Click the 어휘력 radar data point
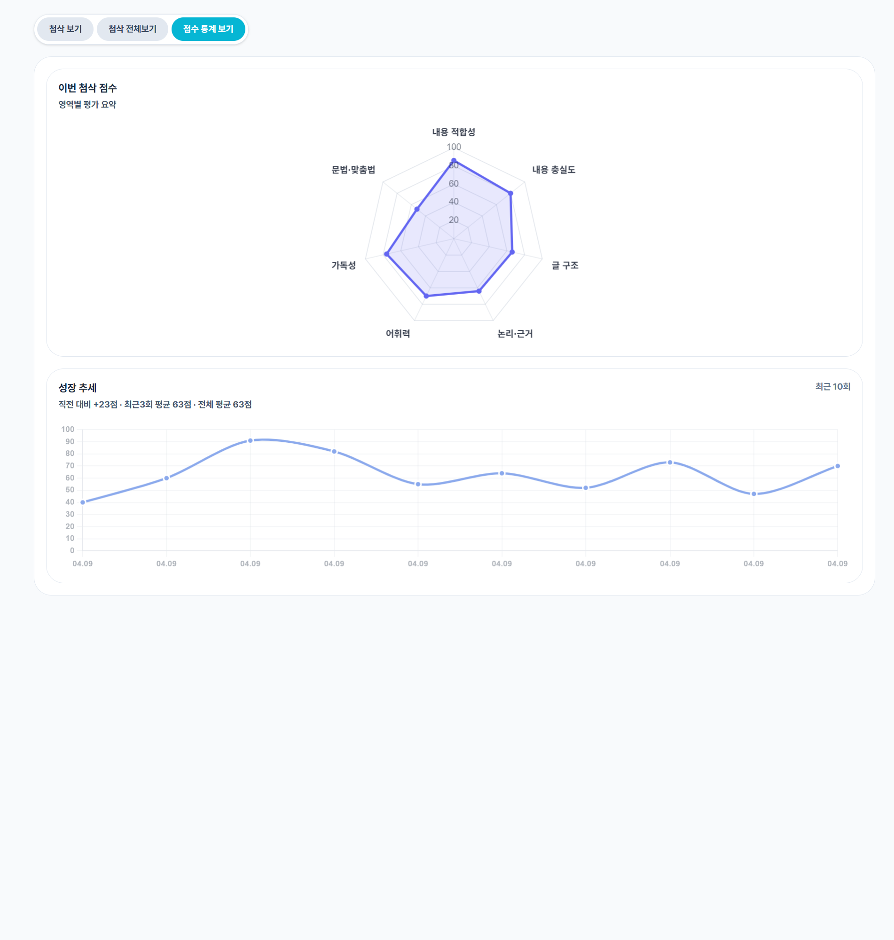The width and height of the screenshot is (894, 940). point(426,296)
